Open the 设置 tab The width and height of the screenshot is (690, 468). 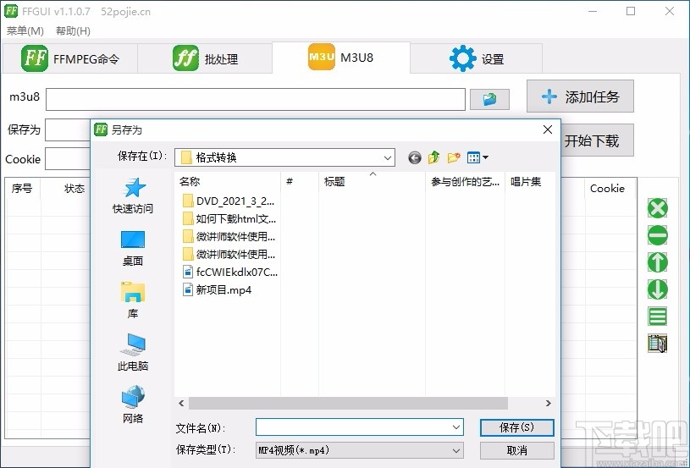(476, 58)
